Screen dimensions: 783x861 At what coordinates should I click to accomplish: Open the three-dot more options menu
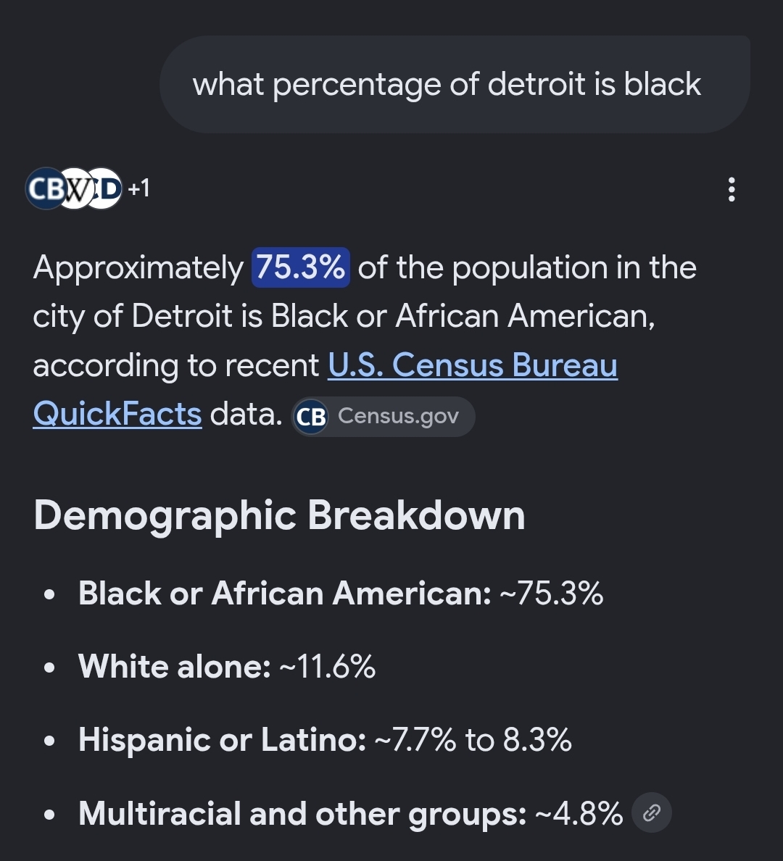click(x=732, y=189)
